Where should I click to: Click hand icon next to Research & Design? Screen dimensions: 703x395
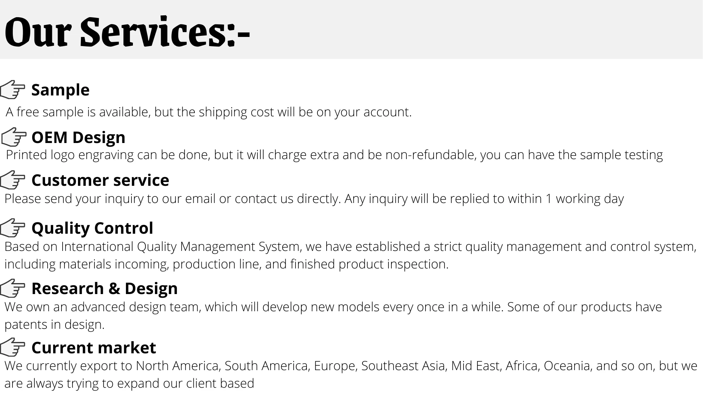pos(13,288)
